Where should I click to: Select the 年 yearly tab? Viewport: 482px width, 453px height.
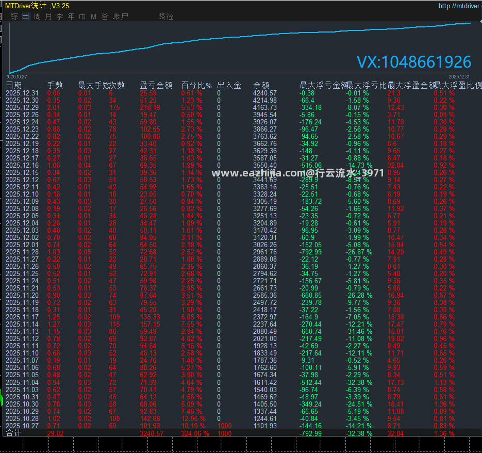tap(71, 17)
